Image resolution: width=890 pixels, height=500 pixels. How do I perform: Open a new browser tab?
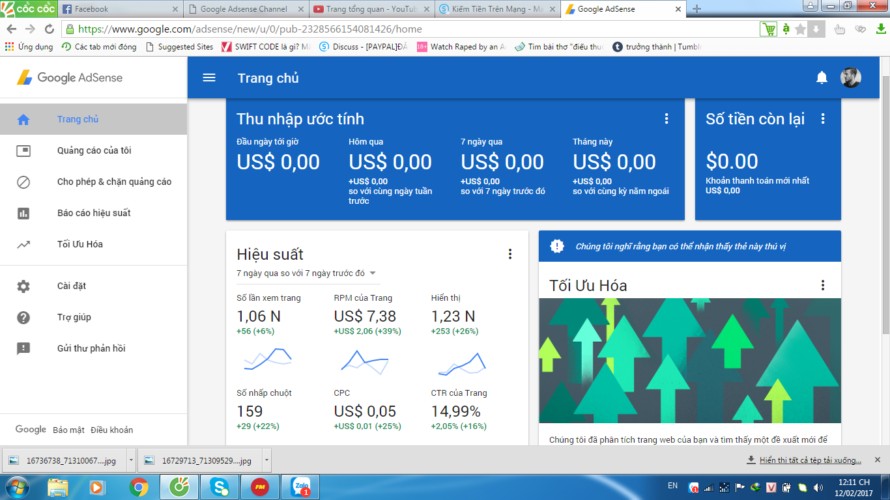point(697,9)
